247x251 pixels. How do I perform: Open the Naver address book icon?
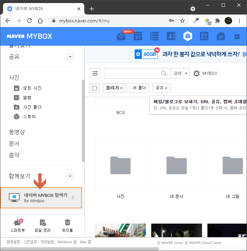(x=171, y=36)
